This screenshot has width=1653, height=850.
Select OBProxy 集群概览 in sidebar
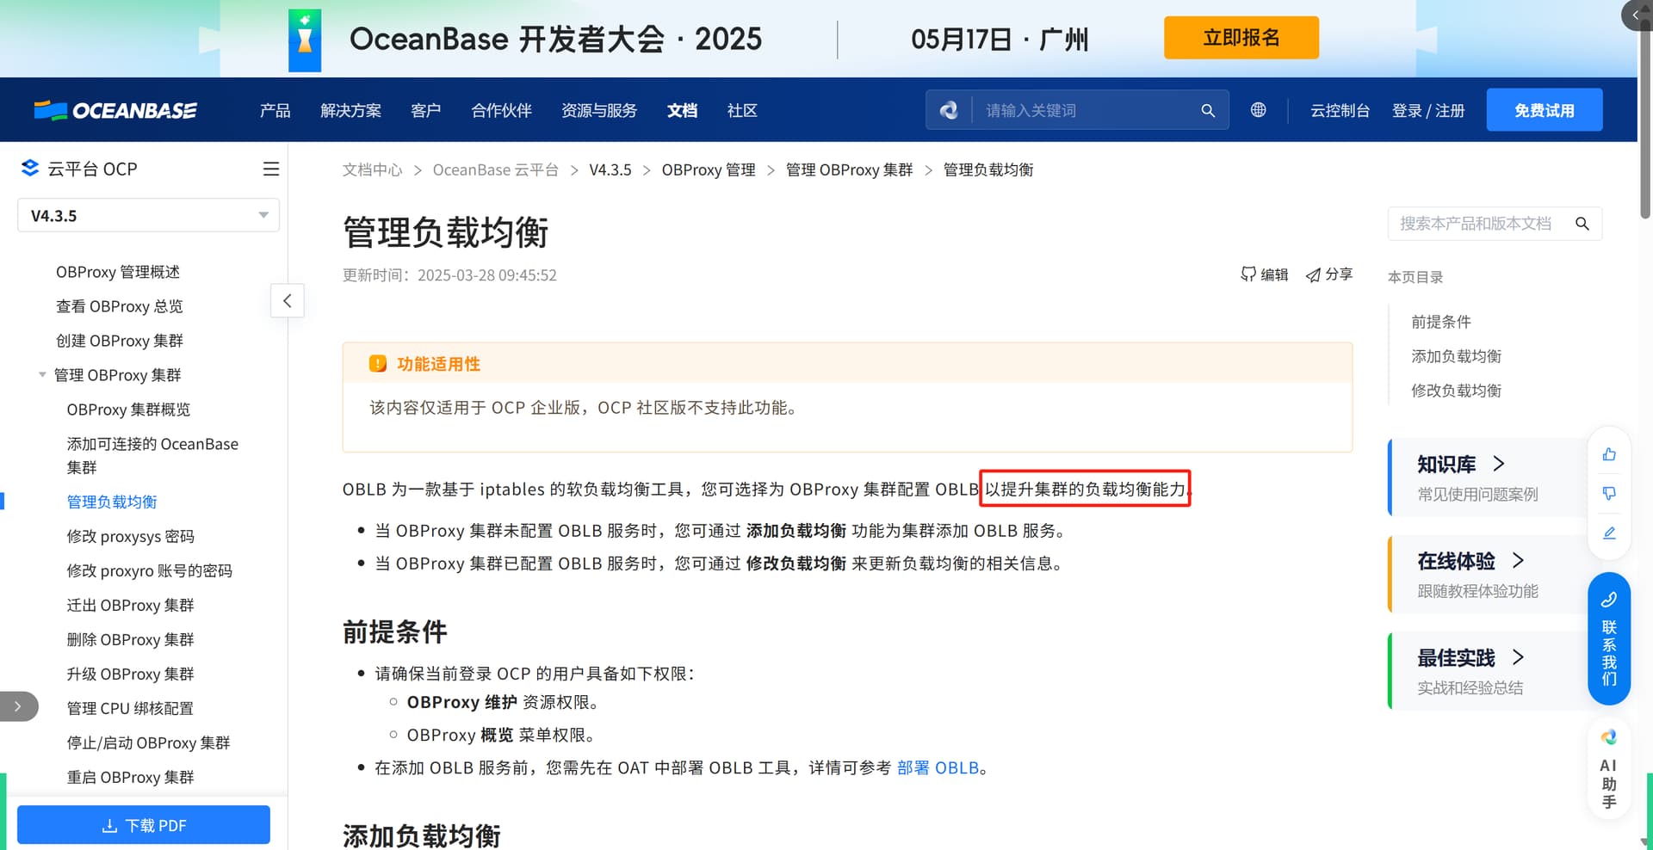(128, 410)
